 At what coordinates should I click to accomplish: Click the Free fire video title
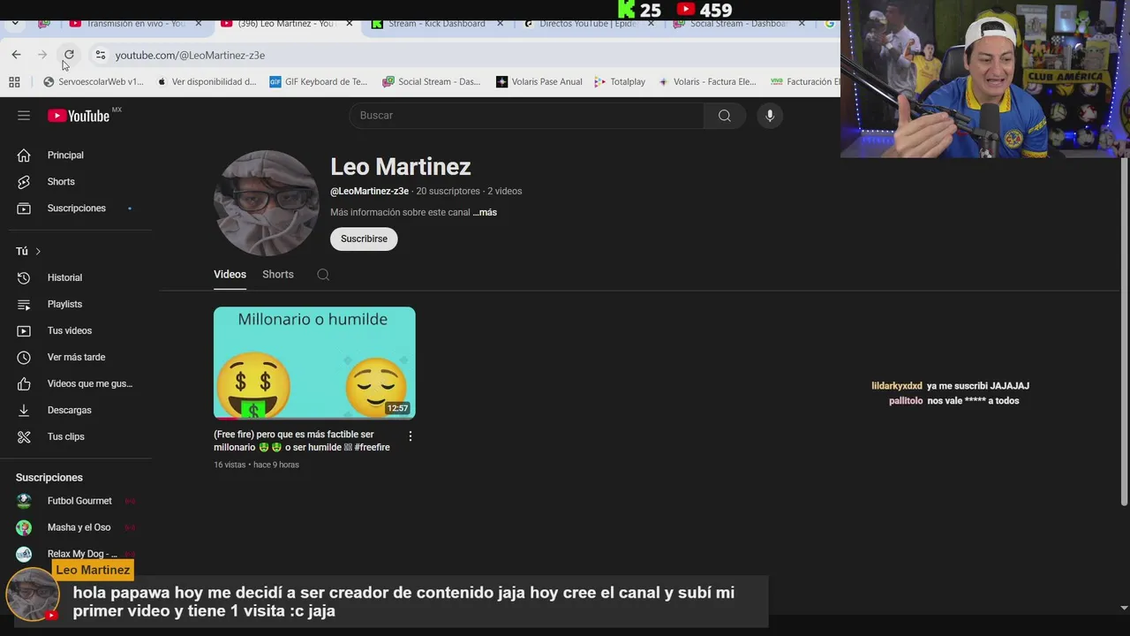(x=302, y=441)
